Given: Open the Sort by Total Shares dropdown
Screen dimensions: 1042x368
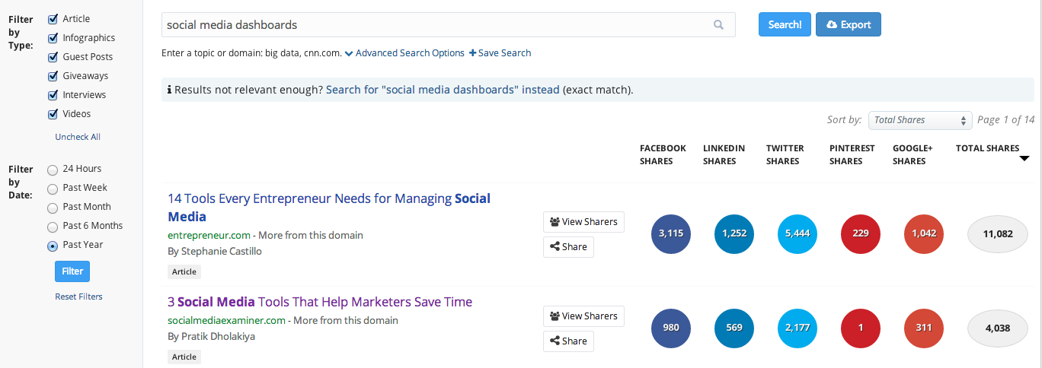Looking at the screenshot, I should coord(920,120).
